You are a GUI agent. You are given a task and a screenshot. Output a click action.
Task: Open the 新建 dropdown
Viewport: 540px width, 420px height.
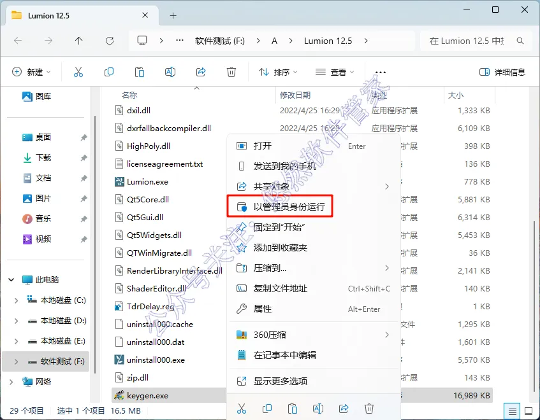pos(31,72)
